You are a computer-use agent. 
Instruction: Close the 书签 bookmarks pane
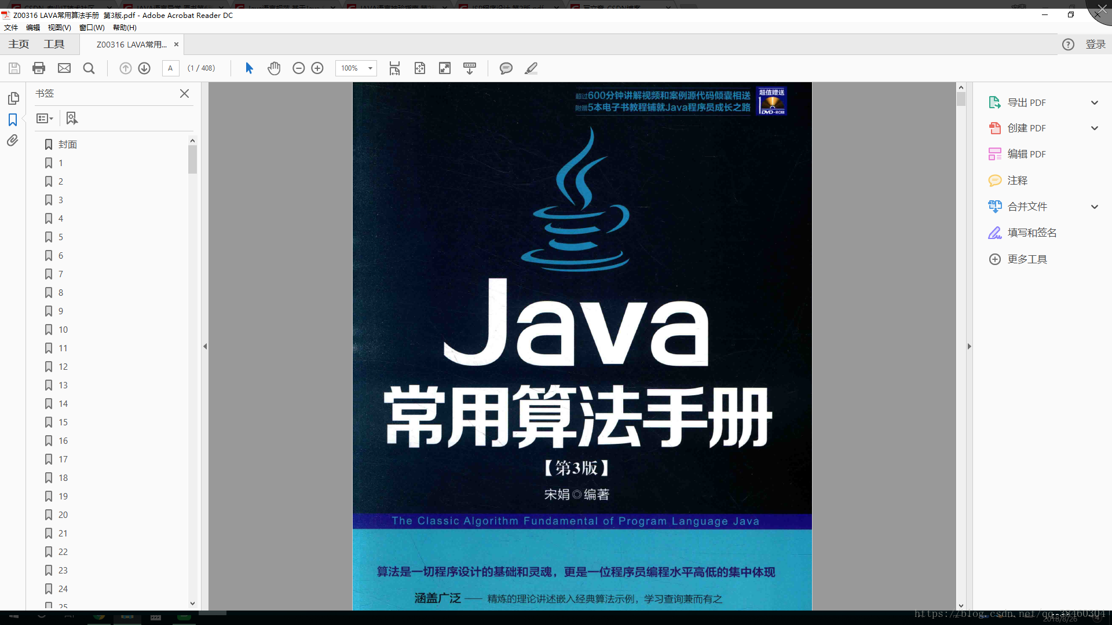tap(184, 93)
